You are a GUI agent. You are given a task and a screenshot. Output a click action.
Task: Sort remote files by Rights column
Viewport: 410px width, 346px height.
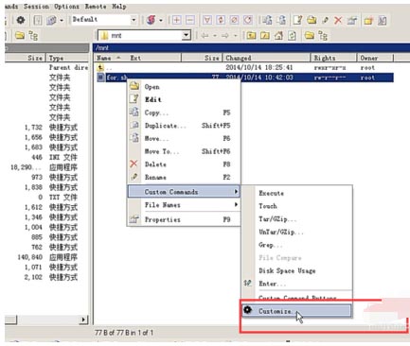[333, 58]
